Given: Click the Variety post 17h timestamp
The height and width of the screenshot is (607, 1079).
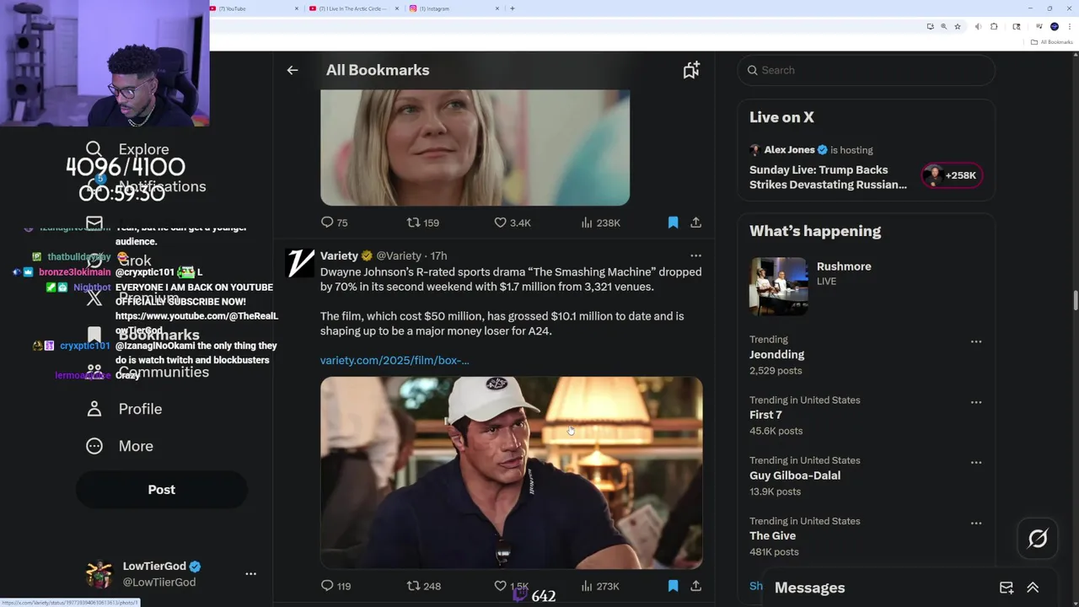Looking at the screenshot, I should [439, 255].
